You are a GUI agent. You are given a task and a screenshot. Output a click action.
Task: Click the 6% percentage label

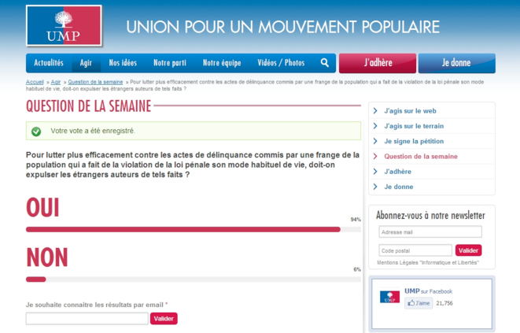(357, 269)
